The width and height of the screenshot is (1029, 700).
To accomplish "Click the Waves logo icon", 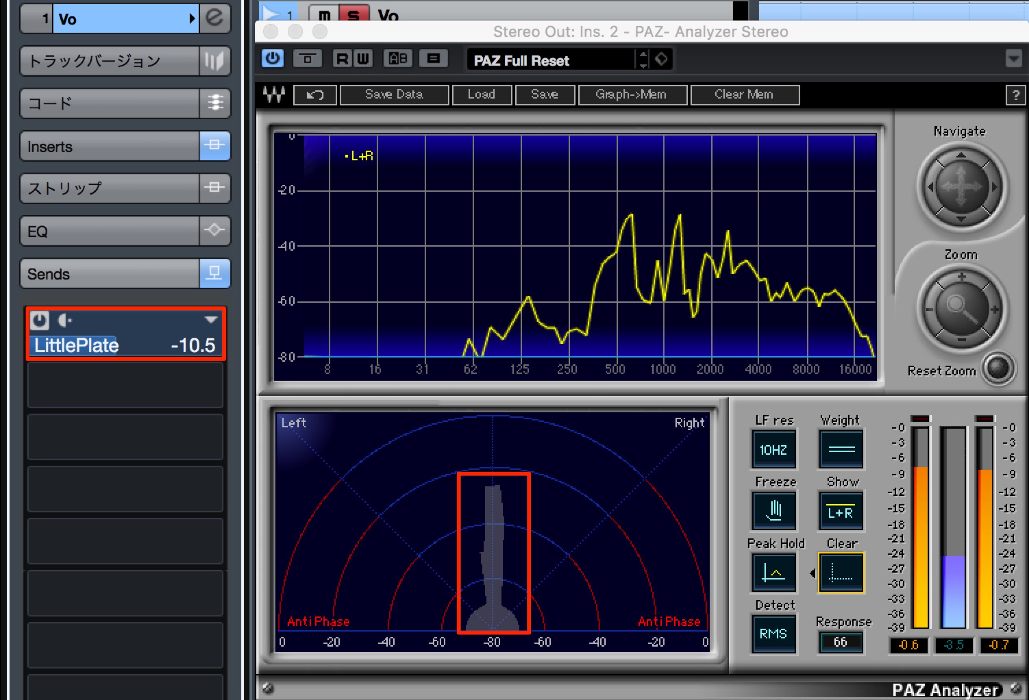I will click(274, 94).
